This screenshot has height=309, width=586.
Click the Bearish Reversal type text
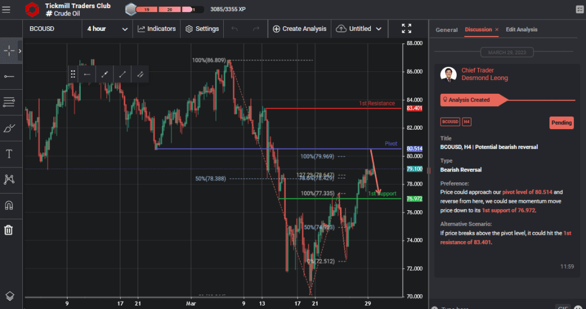click(x=461, y=170)
